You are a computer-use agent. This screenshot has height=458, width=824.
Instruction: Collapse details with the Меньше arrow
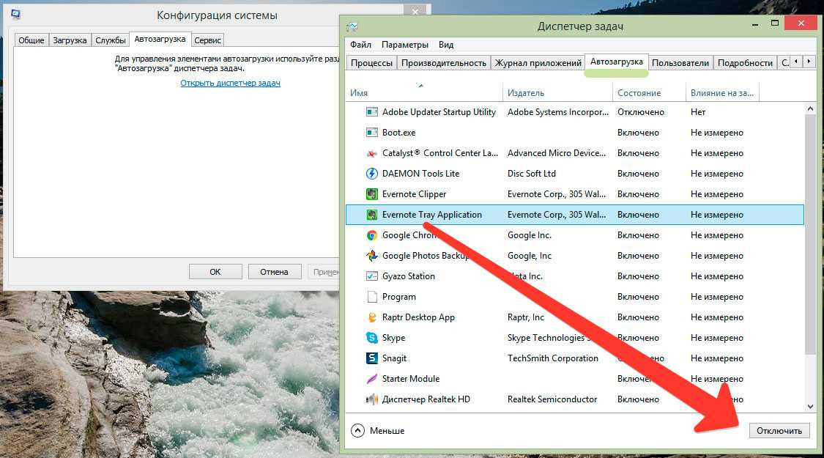pyautogui.click(x=357, y=431)
